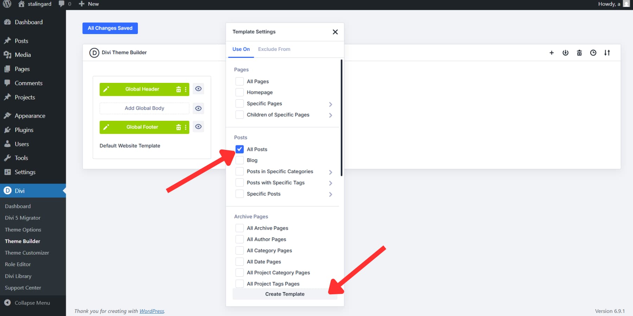Open the Global Footer options menu
633x316 pixels.
click(x=185, y=127)
